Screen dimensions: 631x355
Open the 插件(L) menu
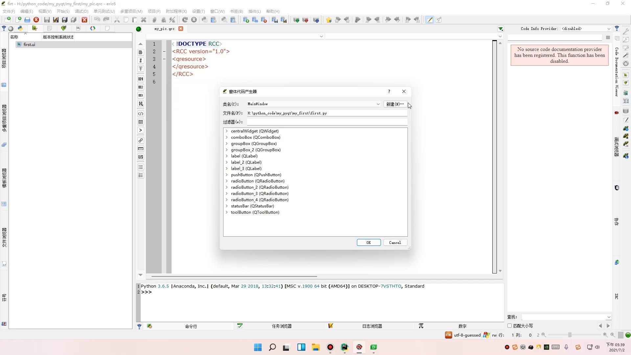(x=254, y=11)
